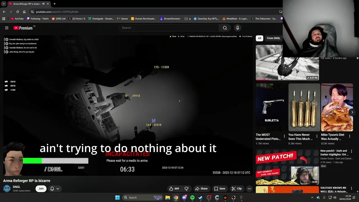Screen dimensions: 359x202
Task: Dislike the video with thumbs down
Action: click(x=187, y=189)
